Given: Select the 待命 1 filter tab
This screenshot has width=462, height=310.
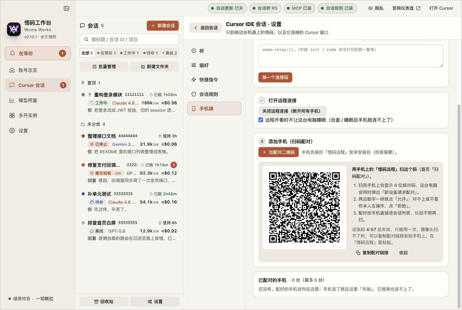Looking at the screenshot, I should click(150, 53).
